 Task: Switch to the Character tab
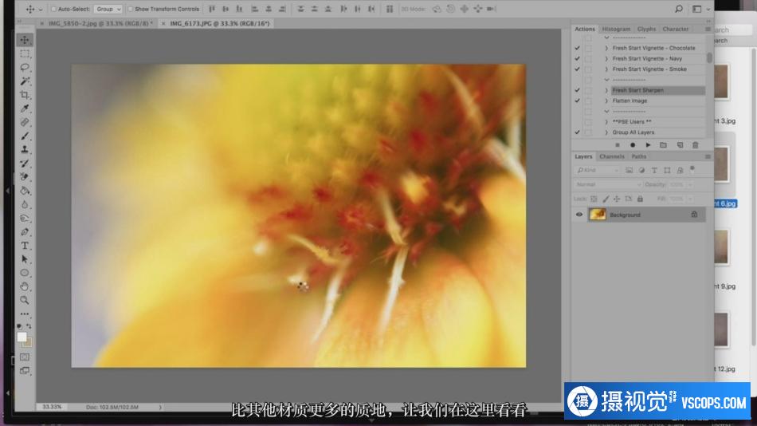pyautogui.click(x=676, y=29)
